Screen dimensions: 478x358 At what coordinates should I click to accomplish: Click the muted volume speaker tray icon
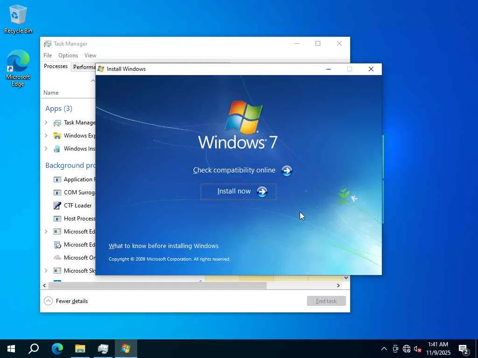[x=417, y=349]
